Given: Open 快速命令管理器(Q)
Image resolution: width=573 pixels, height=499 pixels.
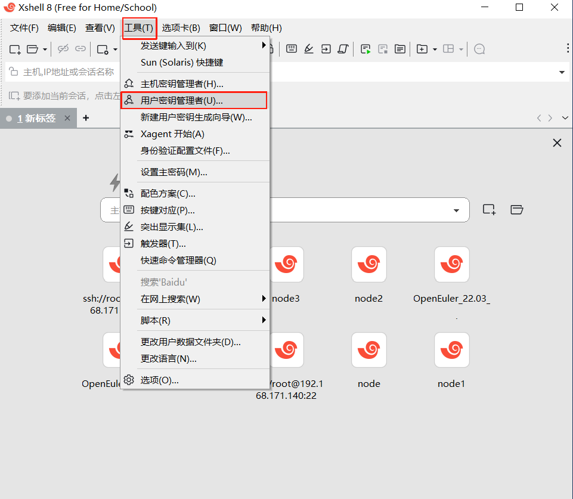Looking at the screenshot, I should 195,261.
